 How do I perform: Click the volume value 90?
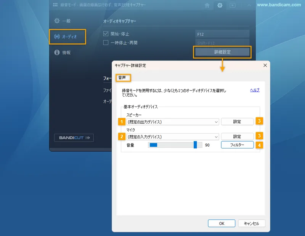click(207, 145)
